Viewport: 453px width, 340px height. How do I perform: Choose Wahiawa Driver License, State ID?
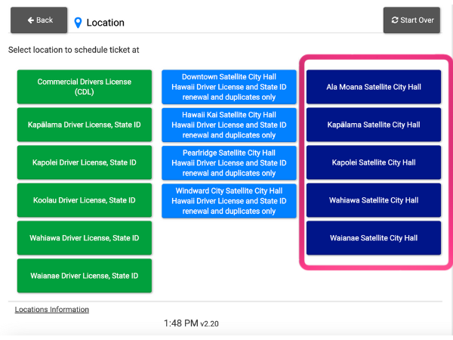pos(85,238)
